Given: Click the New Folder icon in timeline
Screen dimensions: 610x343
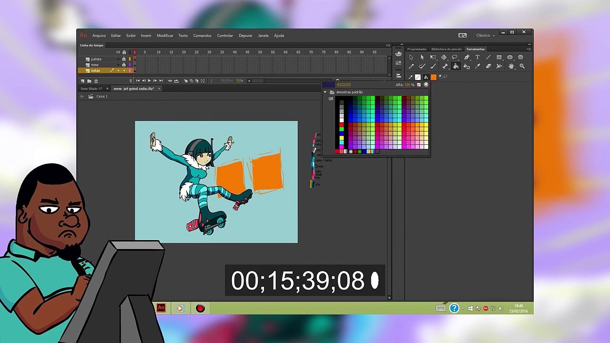Looking at the screenshot, I should 89,81.
